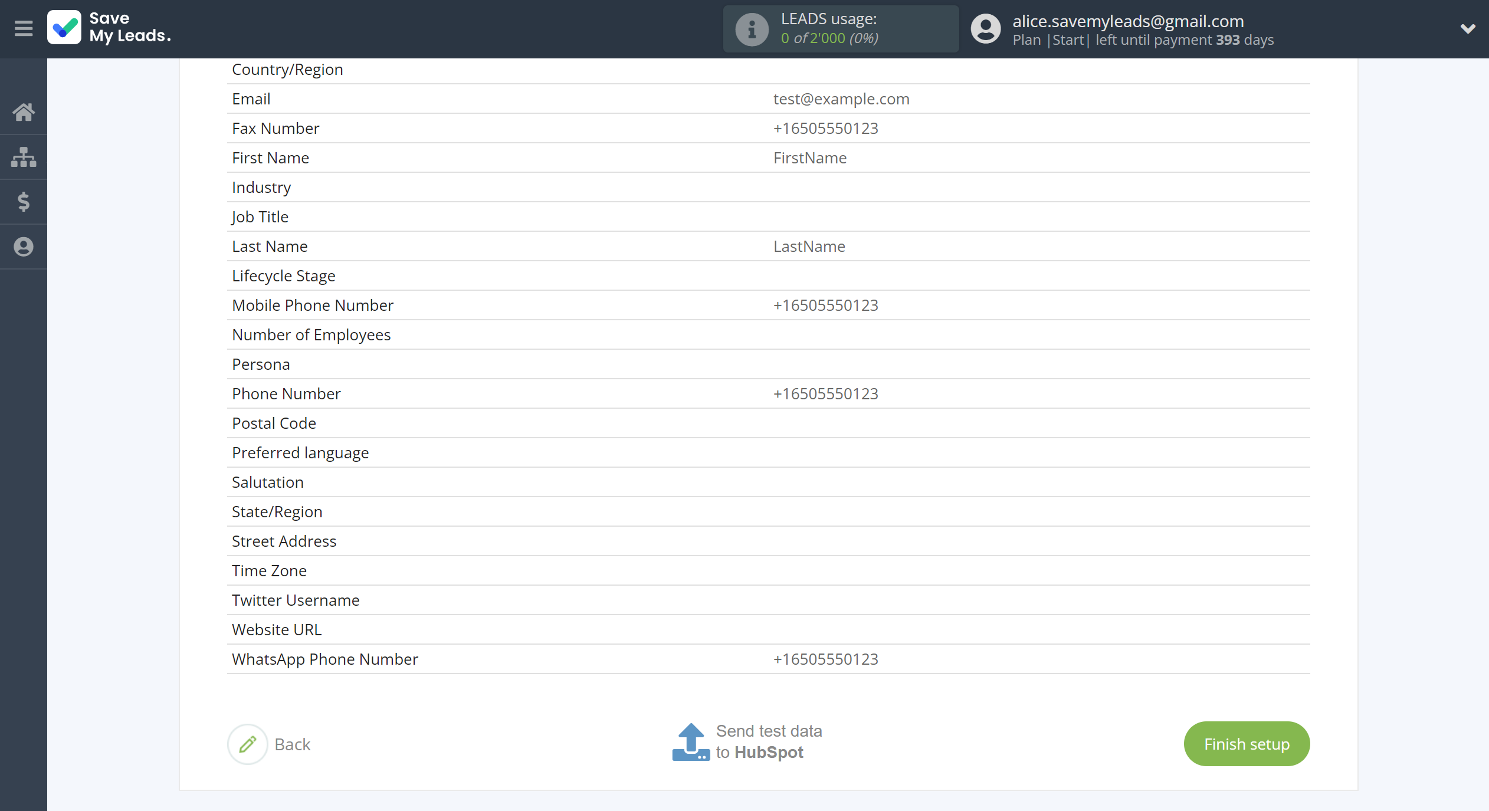Click the hamburger menu icon top-left
The image size is (1489, 811).
click(x=24, y=28)
